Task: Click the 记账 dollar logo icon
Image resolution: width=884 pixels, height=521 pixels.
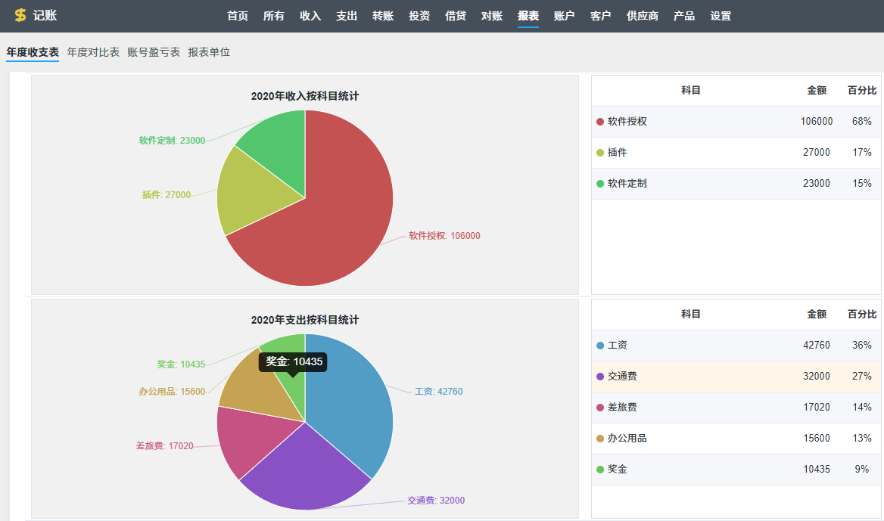Action: (x=20, y=15)
